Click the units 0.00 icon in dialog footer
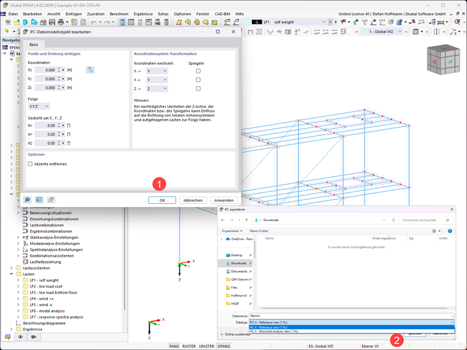 39,200
